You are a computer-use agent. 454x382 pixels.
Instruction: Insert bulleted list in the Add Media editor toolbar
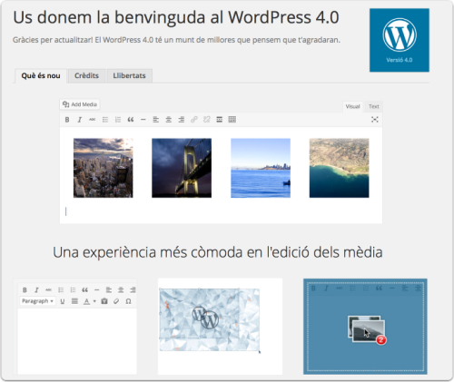105,120
